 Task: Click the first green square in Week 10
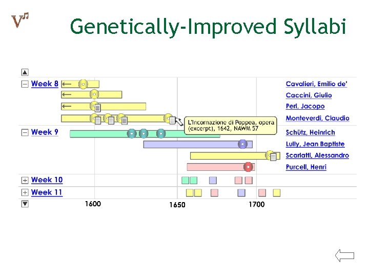186,180
